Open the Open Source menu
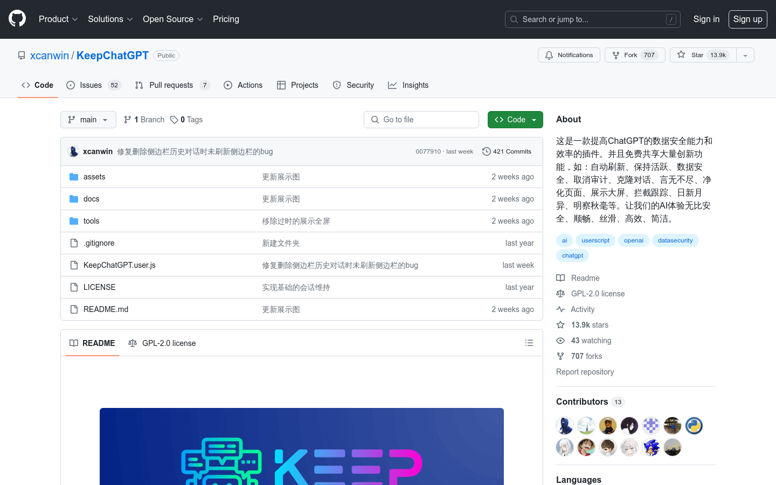The image size is (776, 485). click(172, 19)
